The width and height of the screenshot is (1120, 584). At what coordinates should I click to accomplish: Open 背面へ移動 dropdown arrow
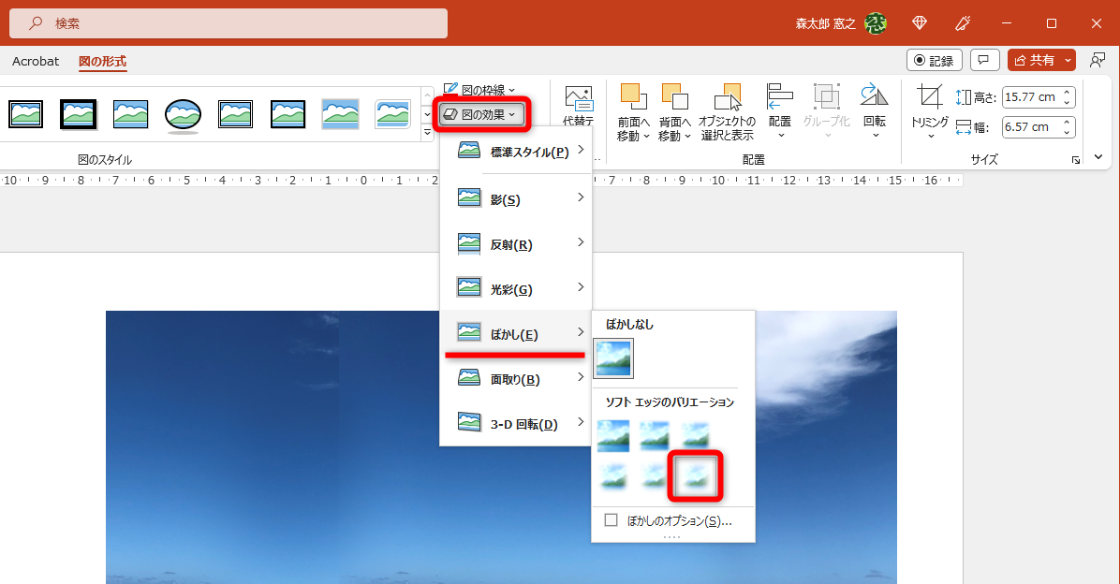point(687,136)
